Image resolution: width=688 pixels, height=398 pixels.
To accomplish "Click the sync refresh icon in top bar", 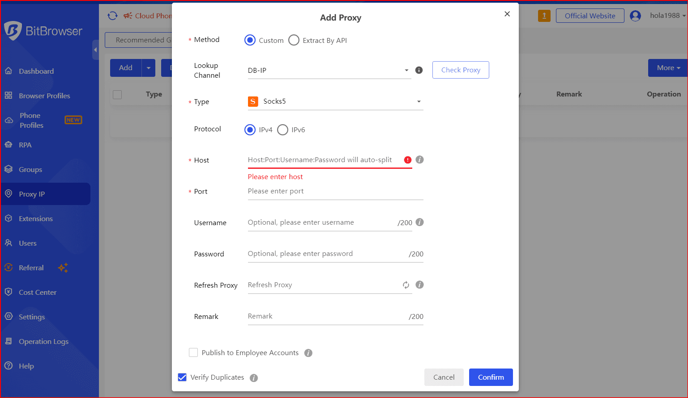I will pyautogui.click(x=112, y=16).
